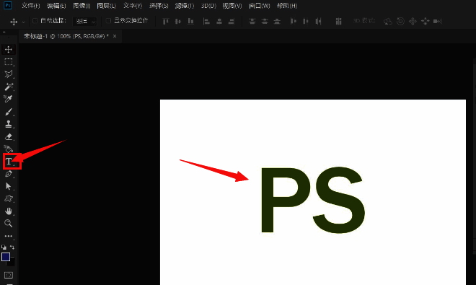Image resolution: width=476 pixels, height=285 pixels.
Task: Open the 视图(V) menu
Action: pyautogui.click(x=232, y=6)
